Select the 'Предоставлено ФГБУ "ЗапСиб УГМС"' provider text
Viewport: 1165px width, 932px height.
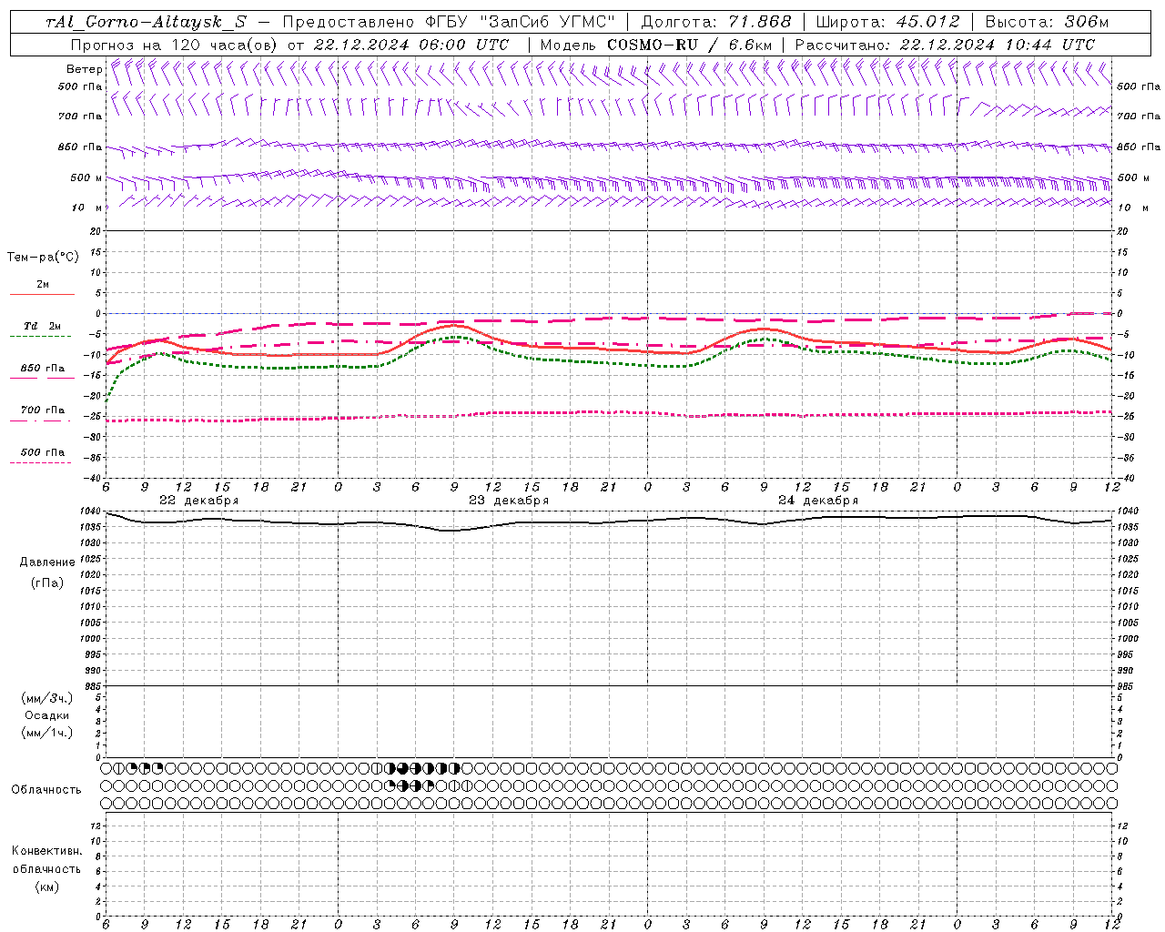(x=450, y=22)
